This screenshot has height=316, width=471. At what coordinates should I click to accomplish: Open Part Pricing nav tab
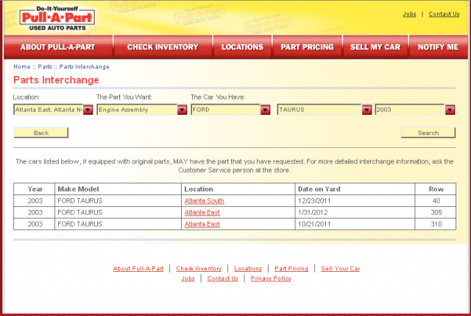308,47
